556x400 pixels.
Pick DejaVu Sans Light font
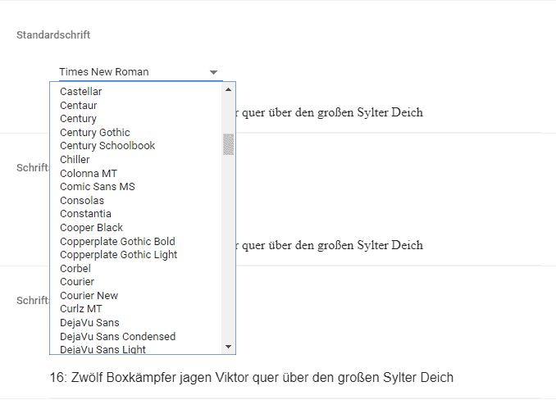pos(136,349)
